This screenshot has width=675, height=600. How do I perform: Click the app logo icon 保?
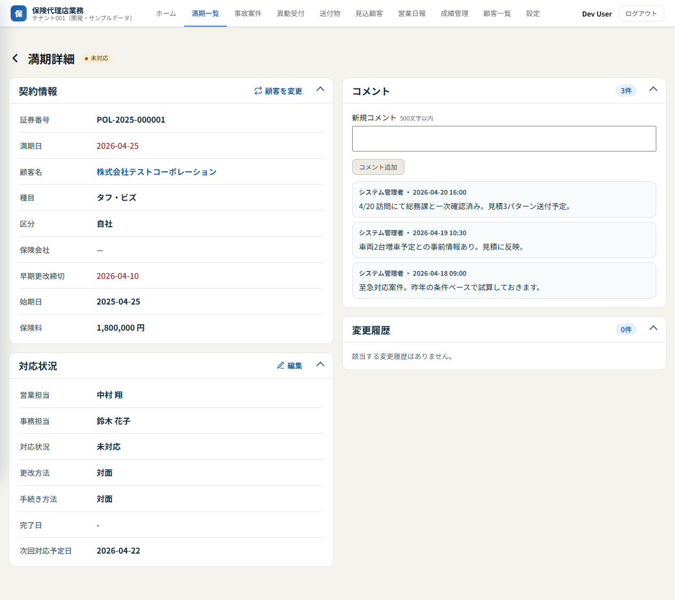[x=19, y=13]
